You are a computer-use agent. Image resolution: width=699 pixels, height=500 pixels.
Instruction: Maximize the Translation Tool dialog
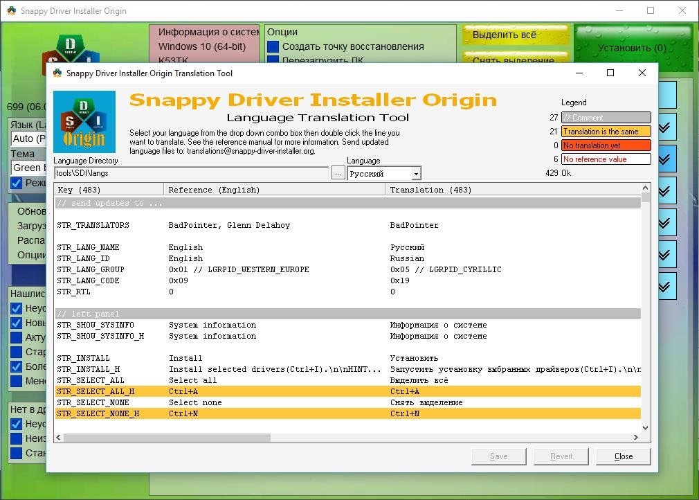(x=610, y=73)
